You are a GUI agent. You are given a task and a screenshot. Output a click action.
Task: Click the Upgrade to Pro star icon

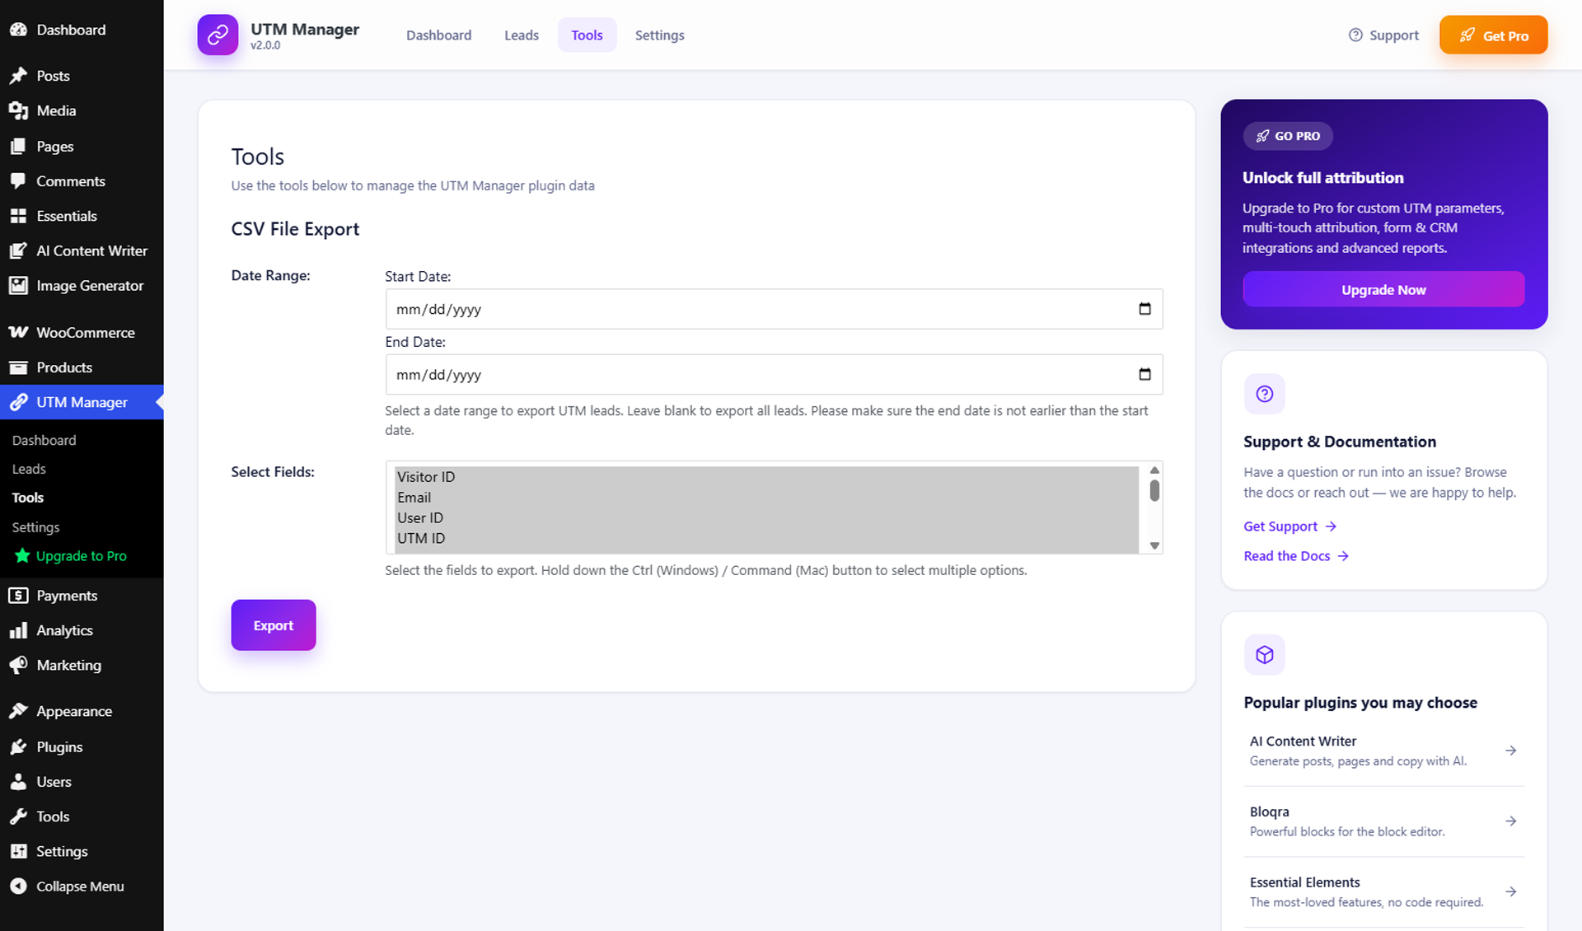(x=22, y=556)
